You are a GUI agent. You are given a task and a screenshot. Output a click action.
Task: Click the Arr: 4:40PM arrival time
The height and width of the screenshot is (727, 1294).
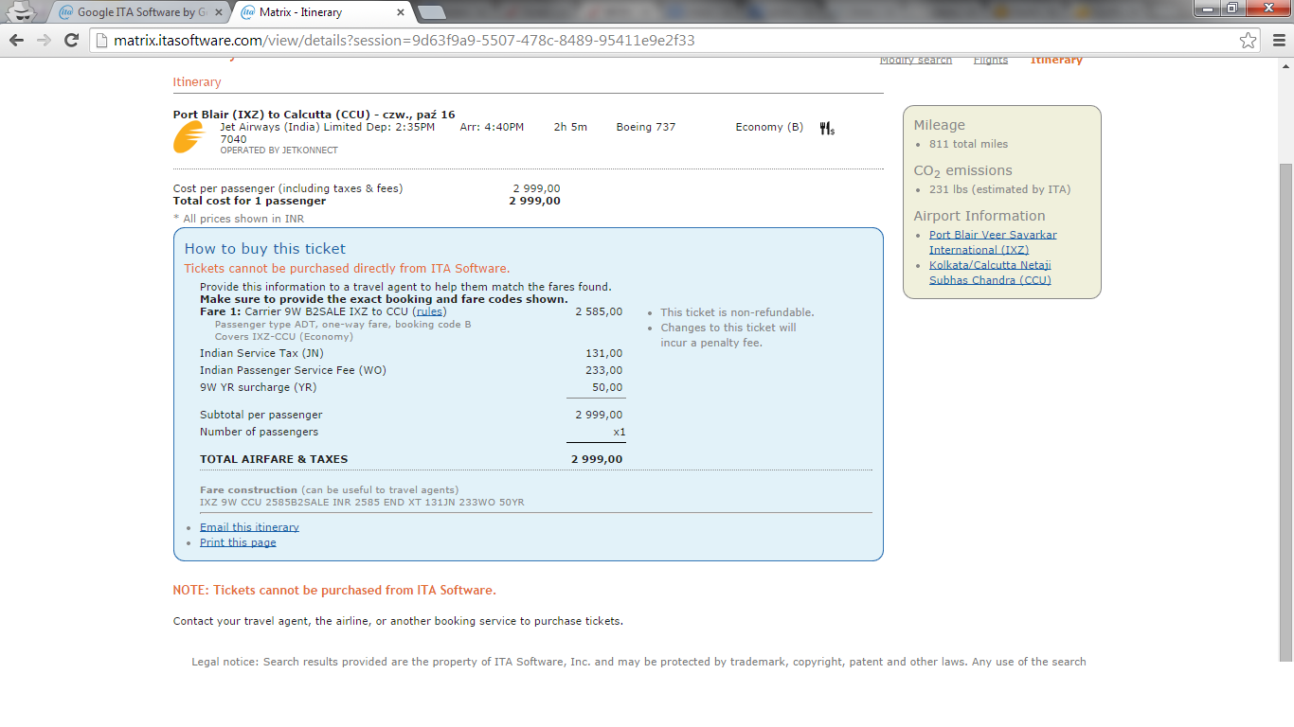(492, 127)
